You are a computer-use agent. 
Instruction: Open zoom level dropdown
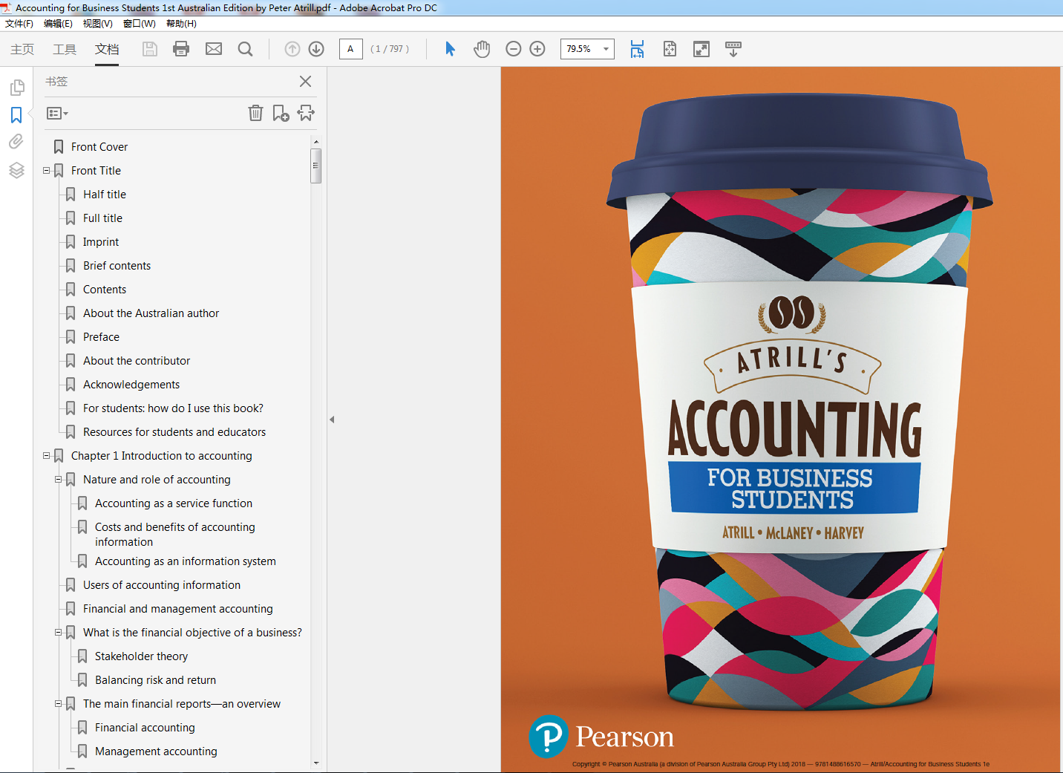pyautogui.click(x=606, y=49)
